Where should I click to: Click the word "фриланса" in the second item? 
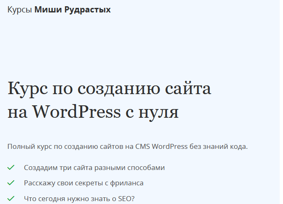pyautogui.click(x=129, y=183)
